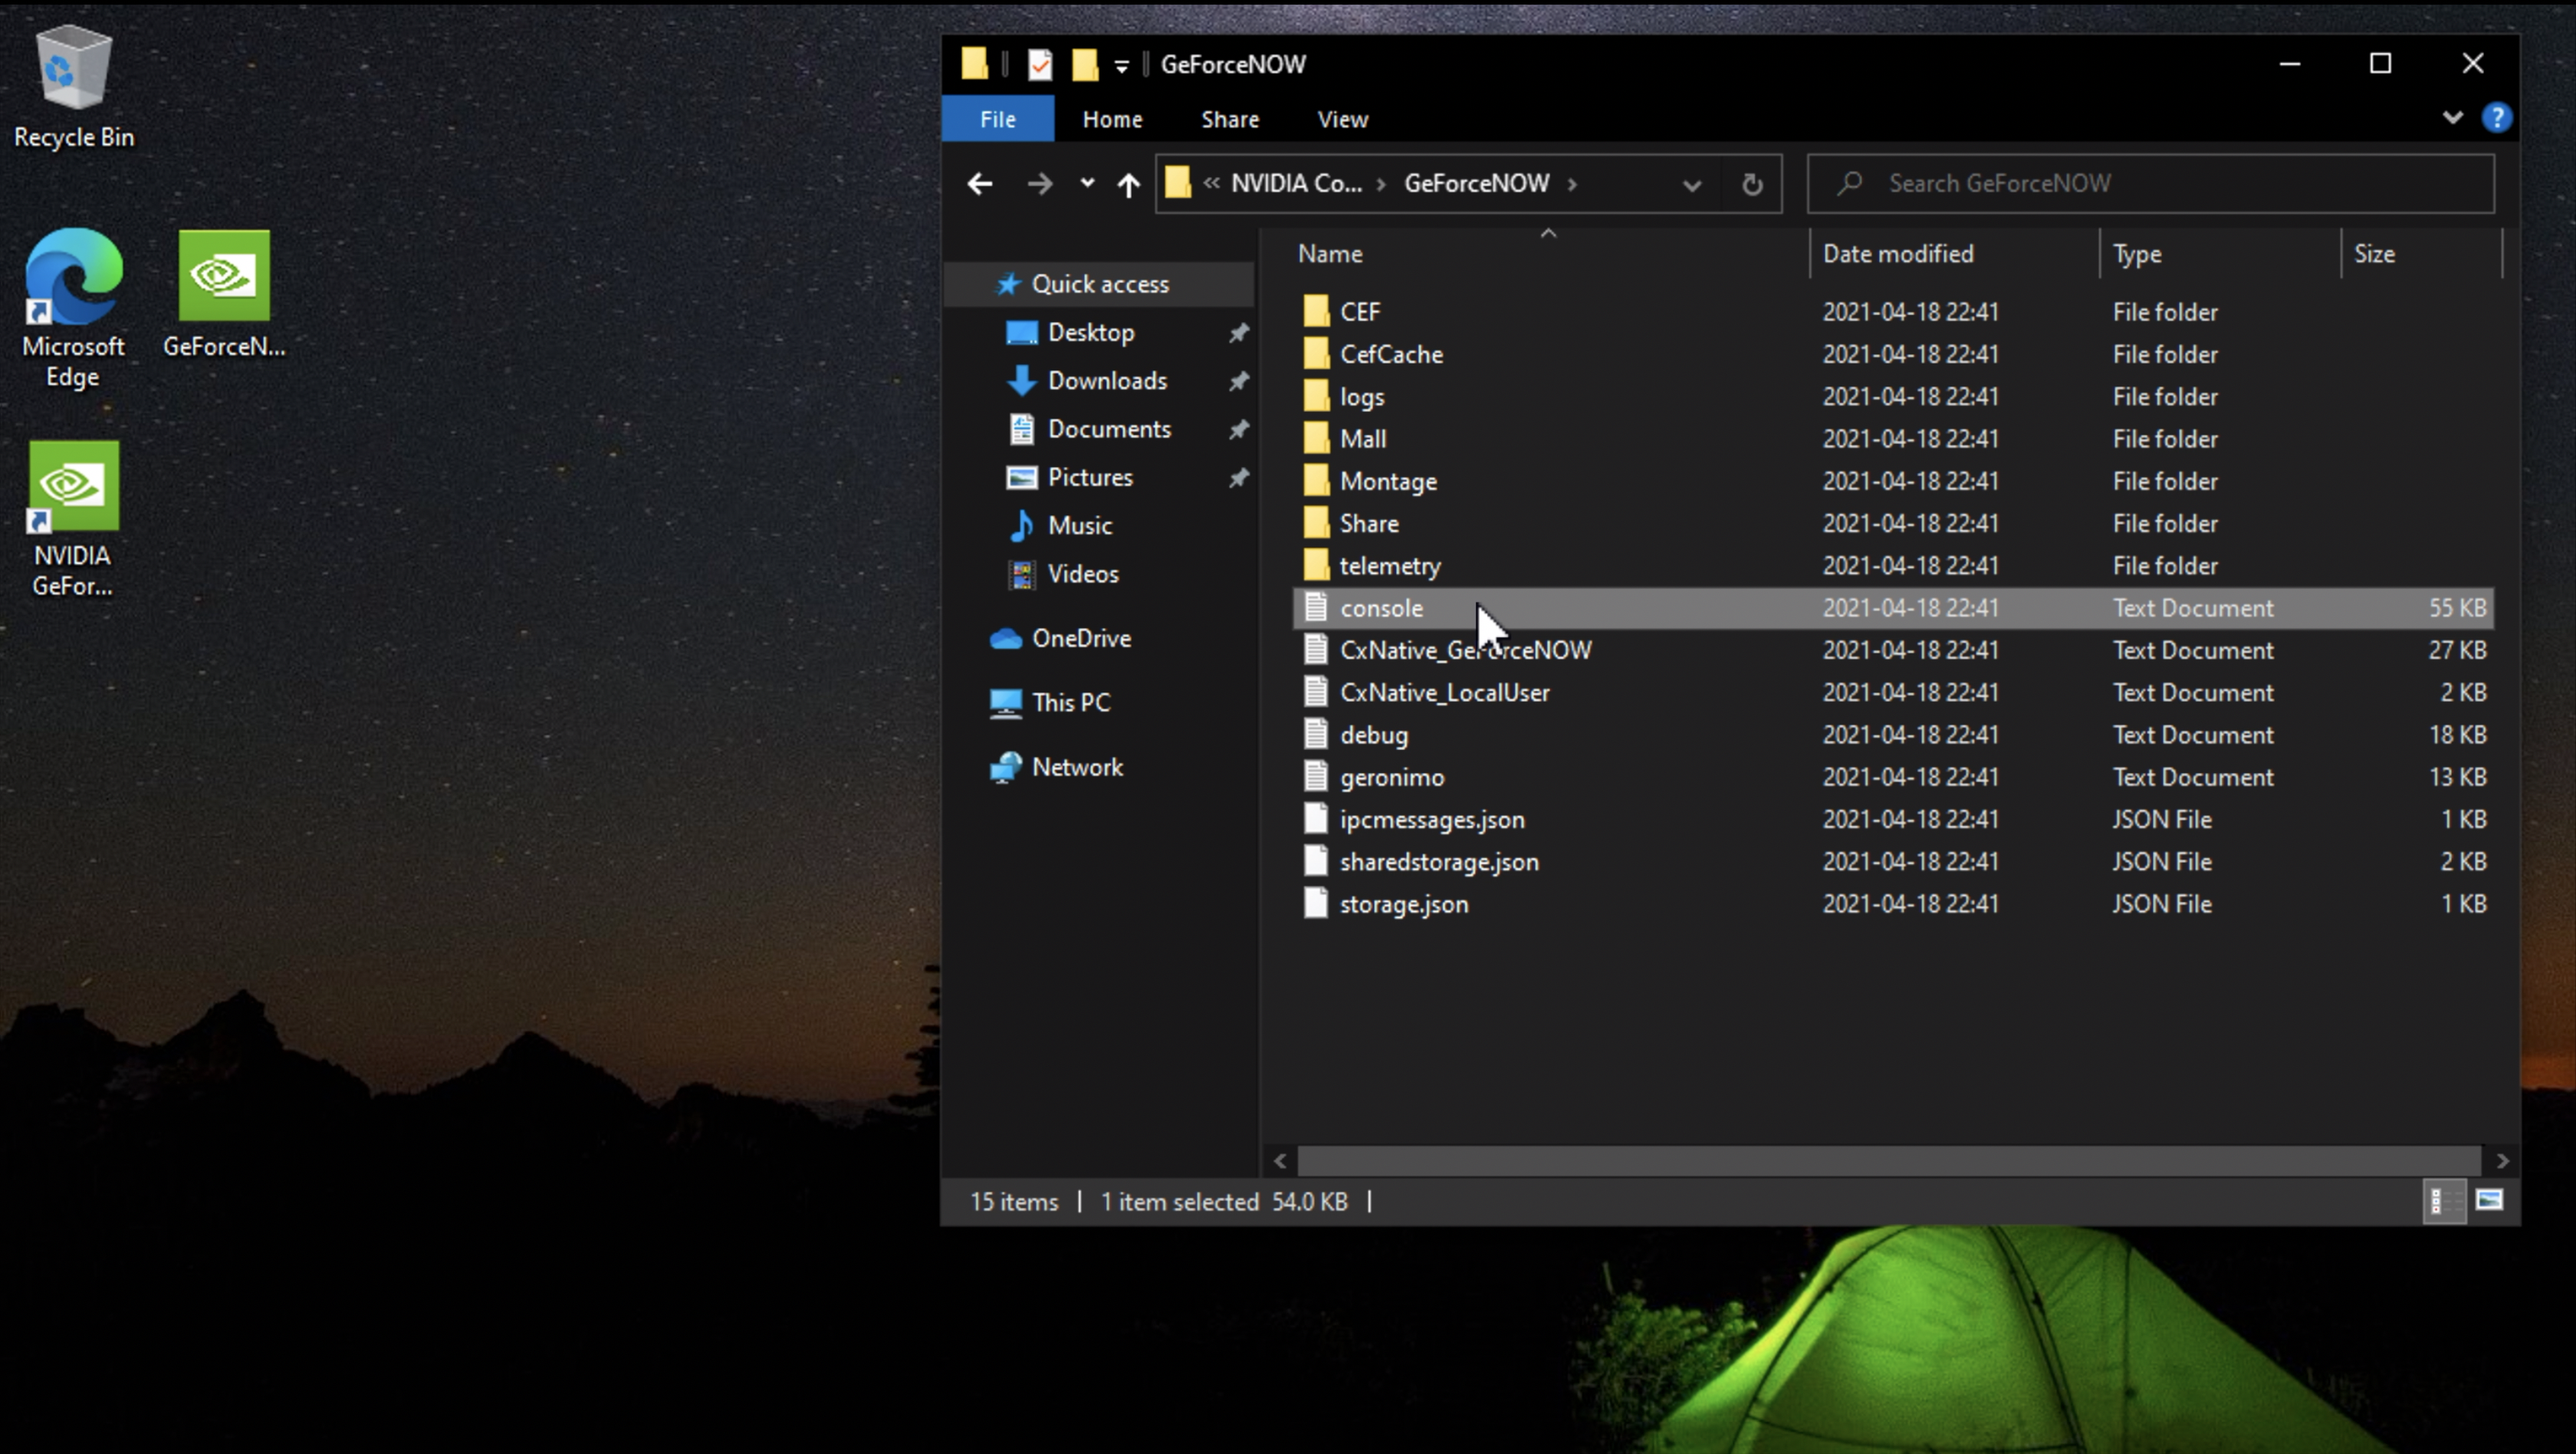
Task: Click the horizontal scrollbar right arrow
Action: 2502,1161
